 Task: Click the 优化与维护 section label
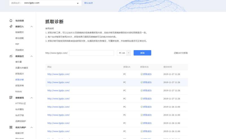21,127
